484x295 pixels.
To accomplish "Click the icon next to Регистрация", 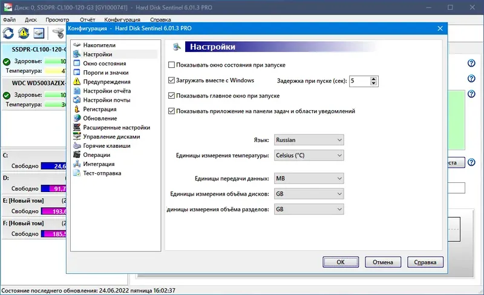I will point(77,109).
